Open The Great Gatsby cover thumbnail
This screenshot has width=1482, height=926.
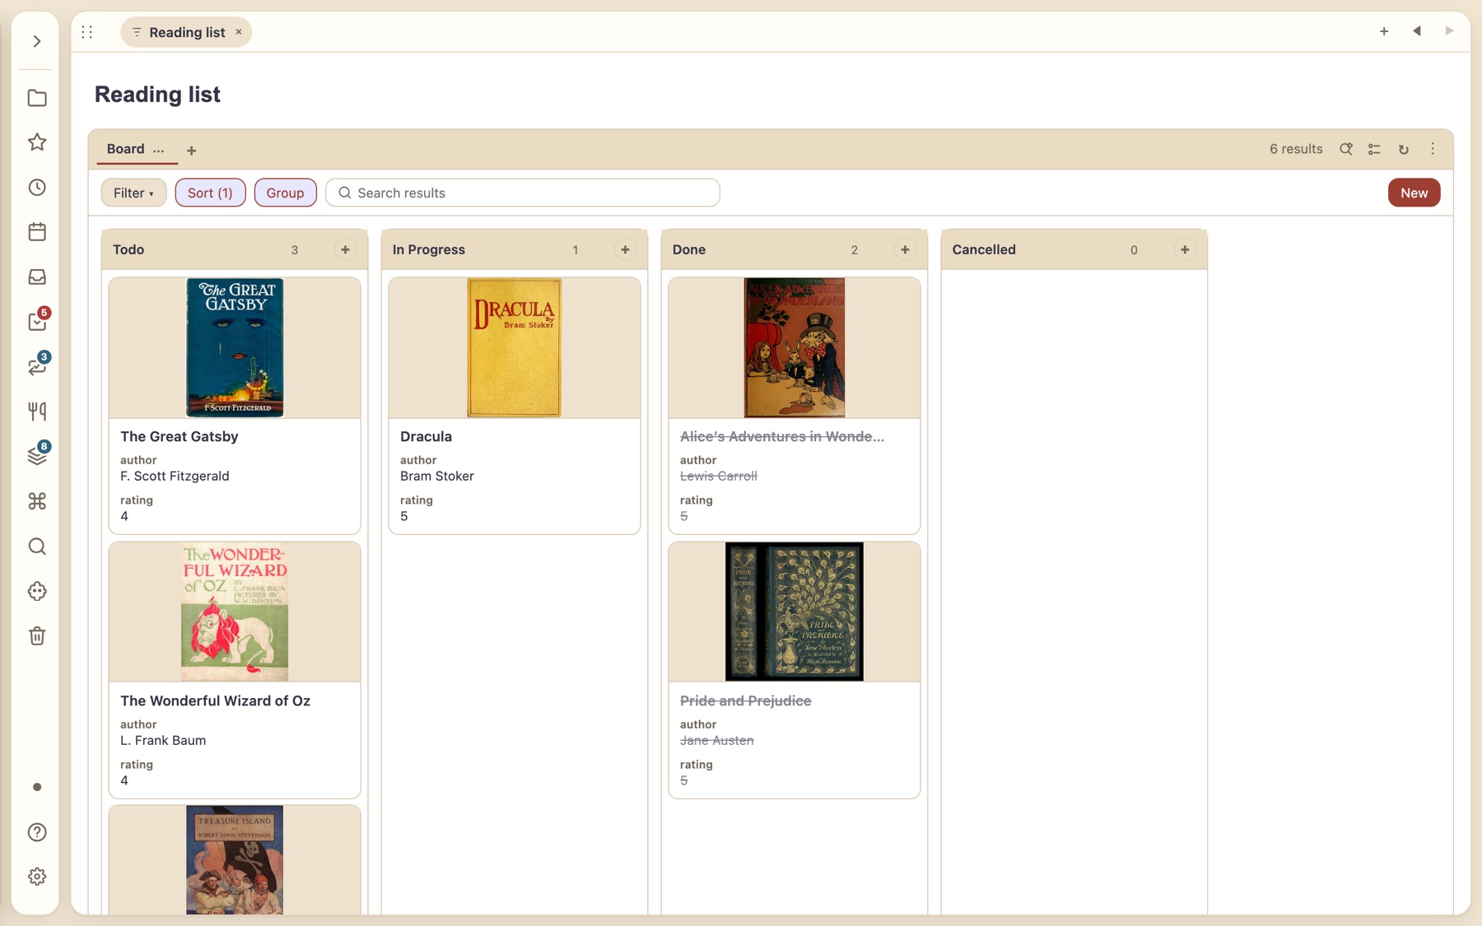(235, 347)
